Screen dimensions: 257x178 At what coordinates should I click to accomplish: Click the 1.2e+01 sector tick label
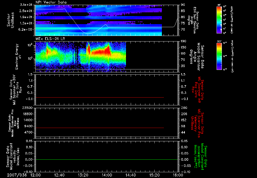26,23
